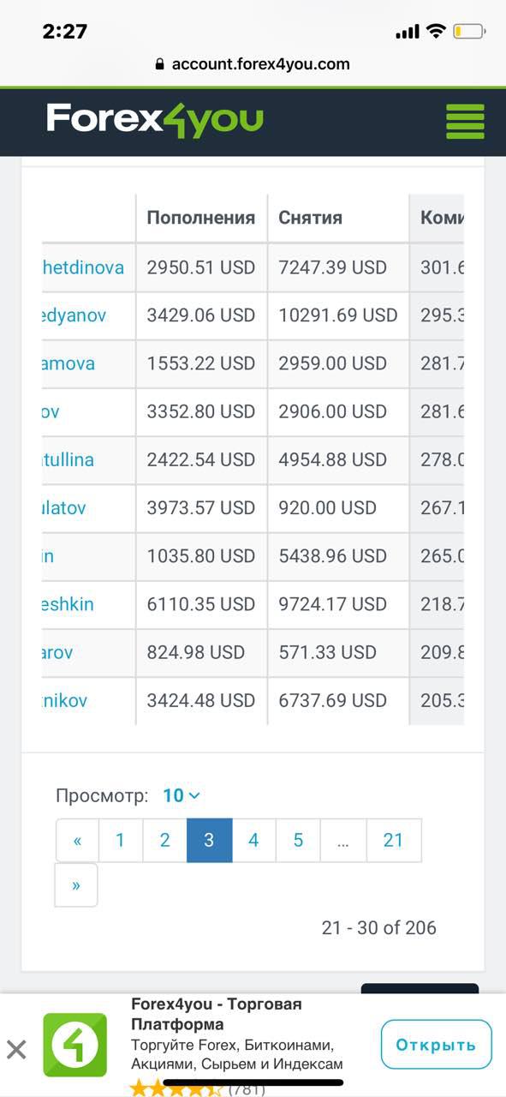Image resolution: width=506 pixels, height=1097 pixels.
Task: Go to the previous pages arrow «
Action: 77,840
